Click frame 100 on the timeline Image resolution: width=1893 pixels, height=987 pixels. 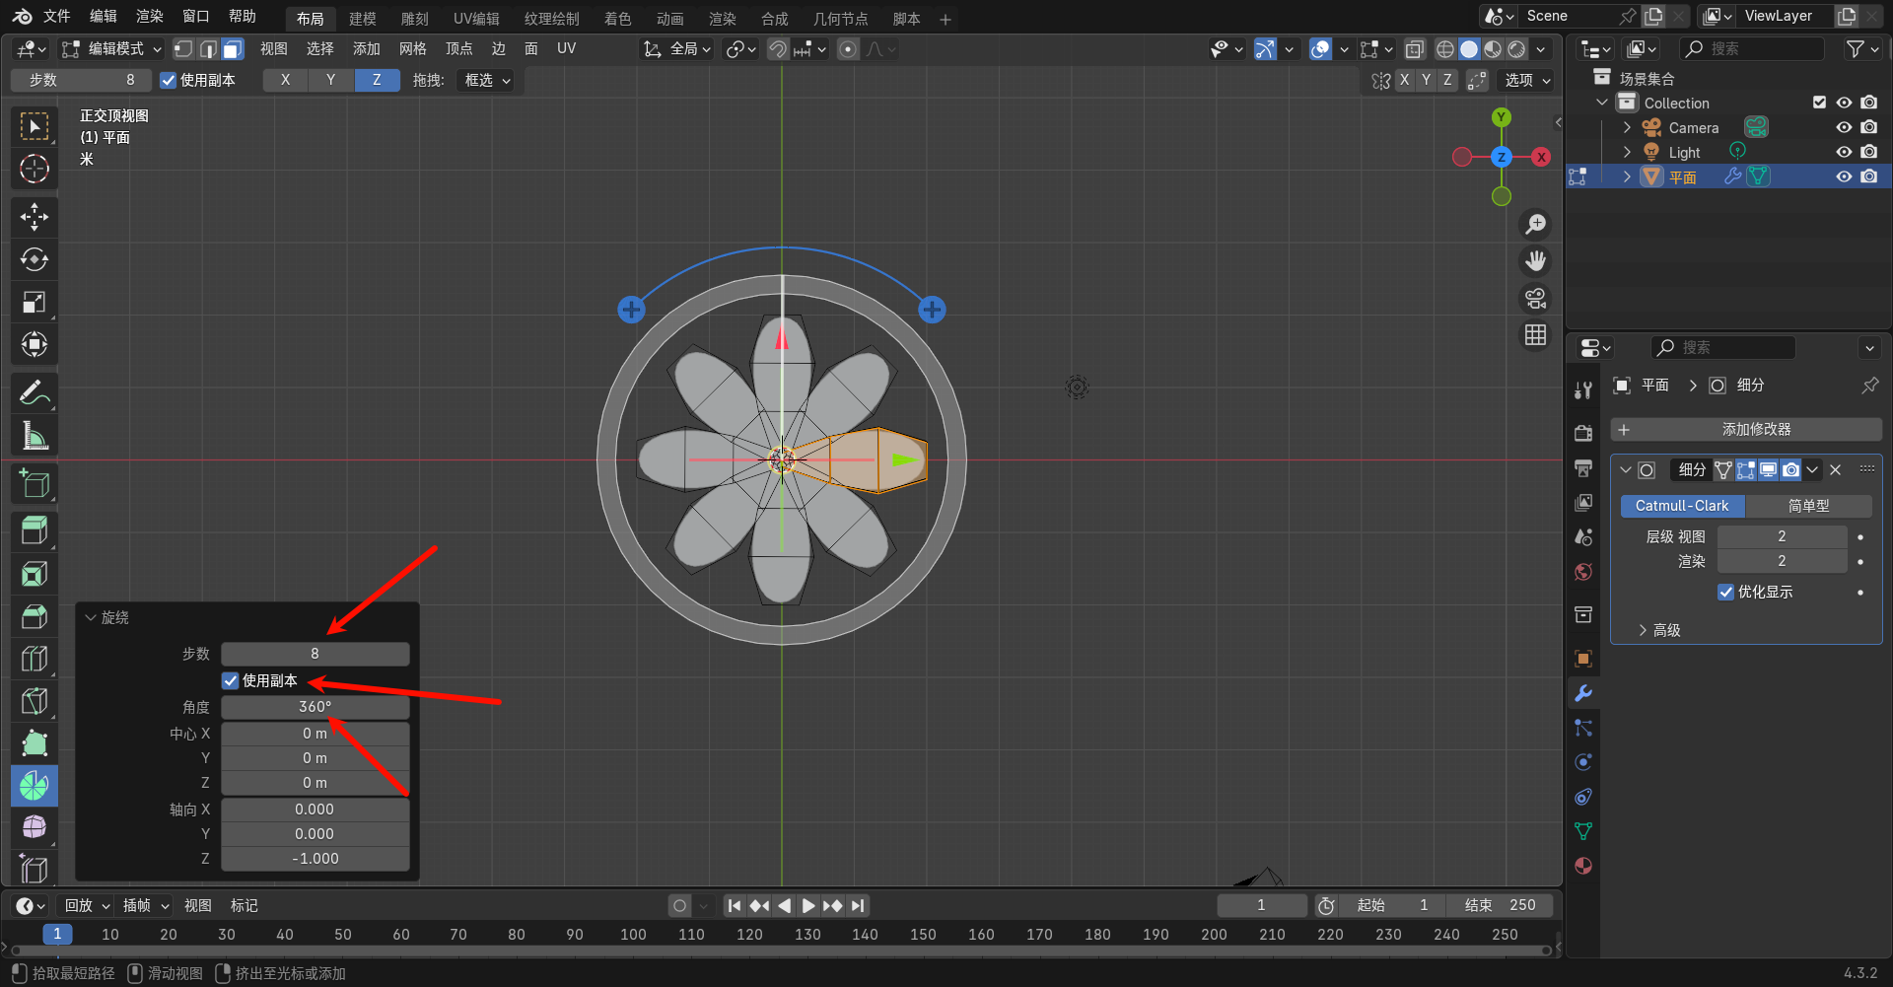pos(633,934)
